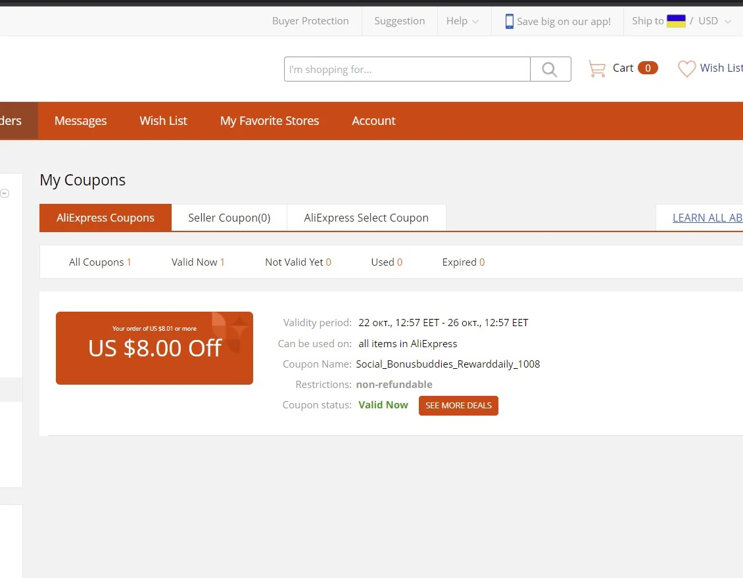Screen dimensions: 743x578
Task: Focus the I'm shopping for search field
Action: [407, 69]
